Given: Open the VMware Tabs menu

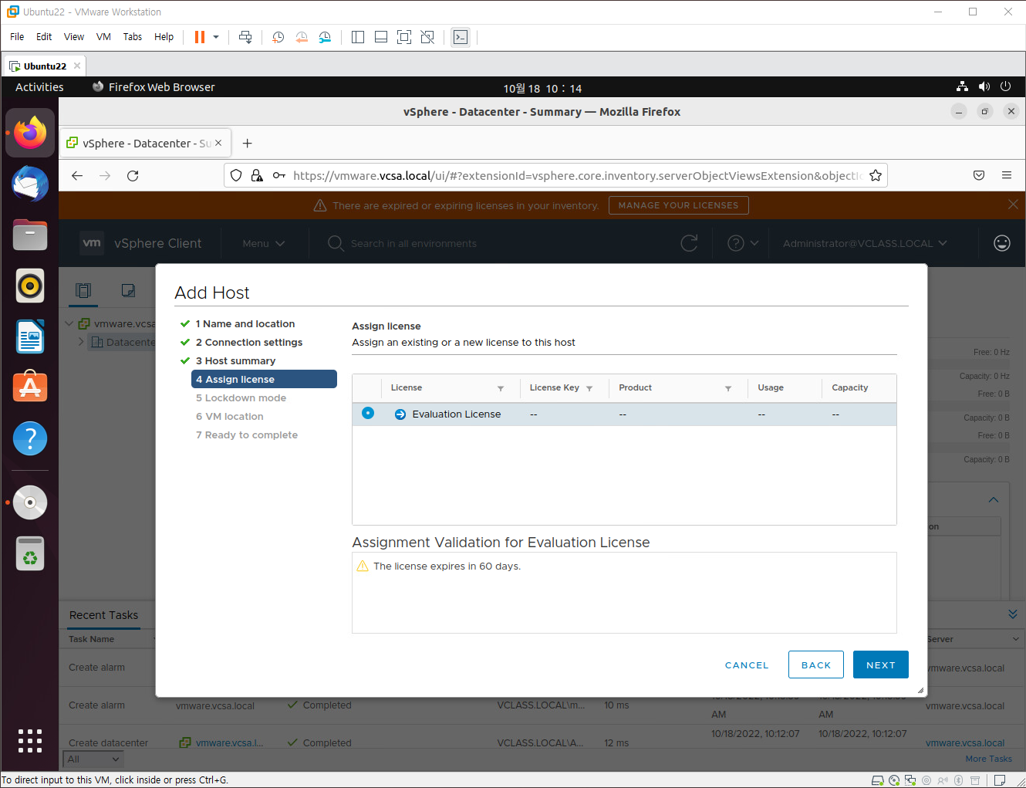Looking at the screenshot, I should click(x=133, y=37).
